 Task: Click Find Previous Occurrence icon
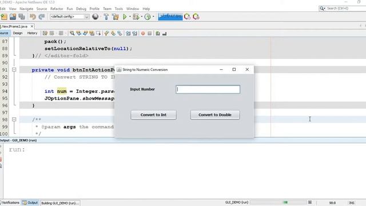tap(79, 33)
